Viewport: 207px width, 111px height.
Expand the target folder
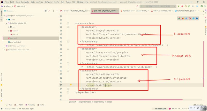[x=9, y=31]
